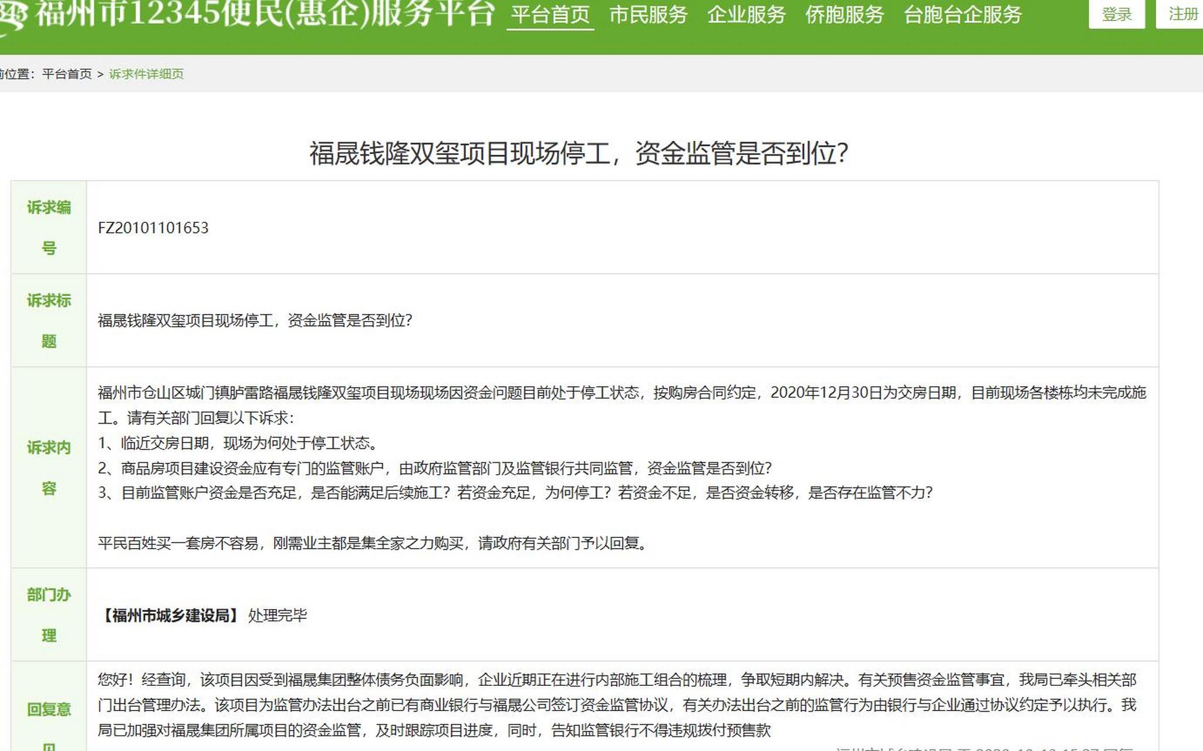Click the 【福州市城乡建设局】 department name
Viewport: 1203px width, 751px height.
(x=170, y=615)
